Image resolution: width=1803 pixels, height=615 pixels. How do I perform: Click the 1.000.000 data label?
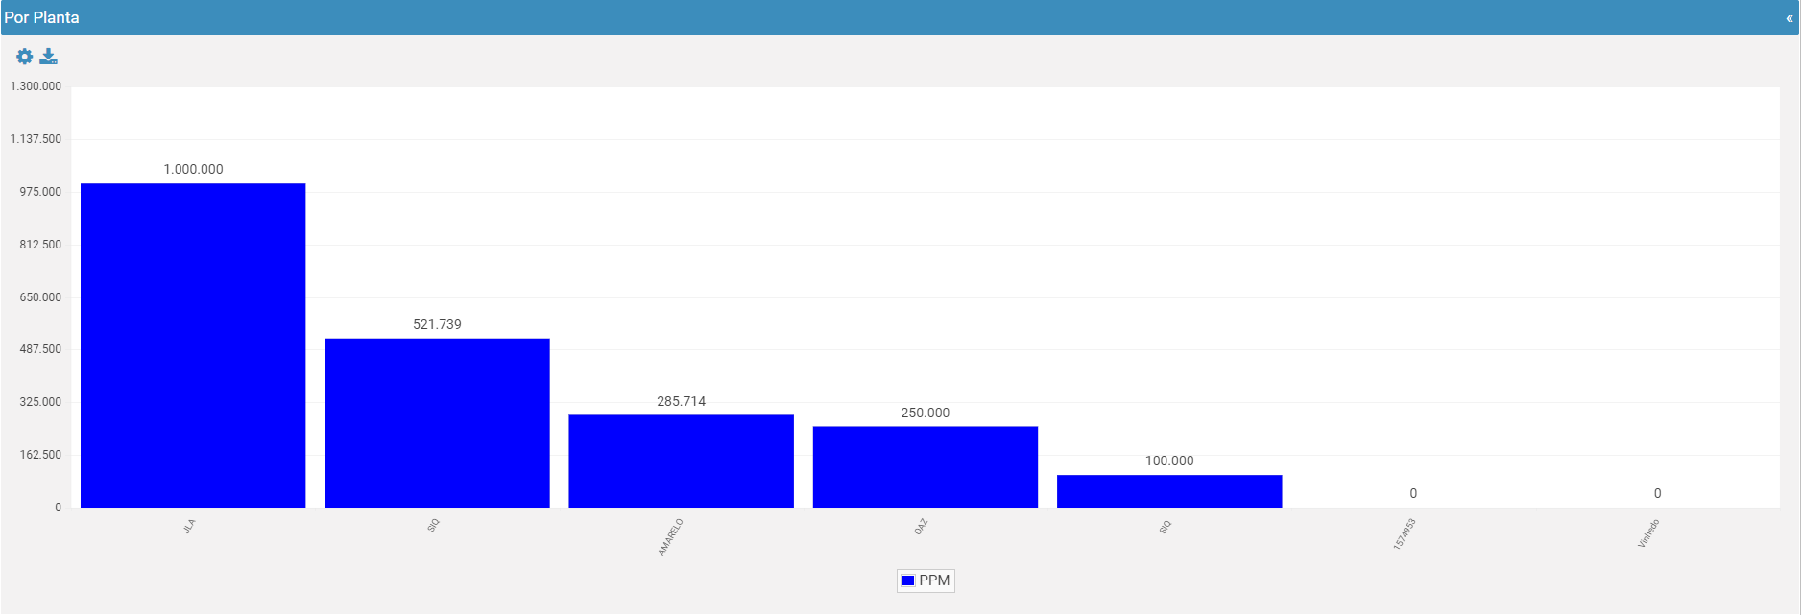(193, 169)
